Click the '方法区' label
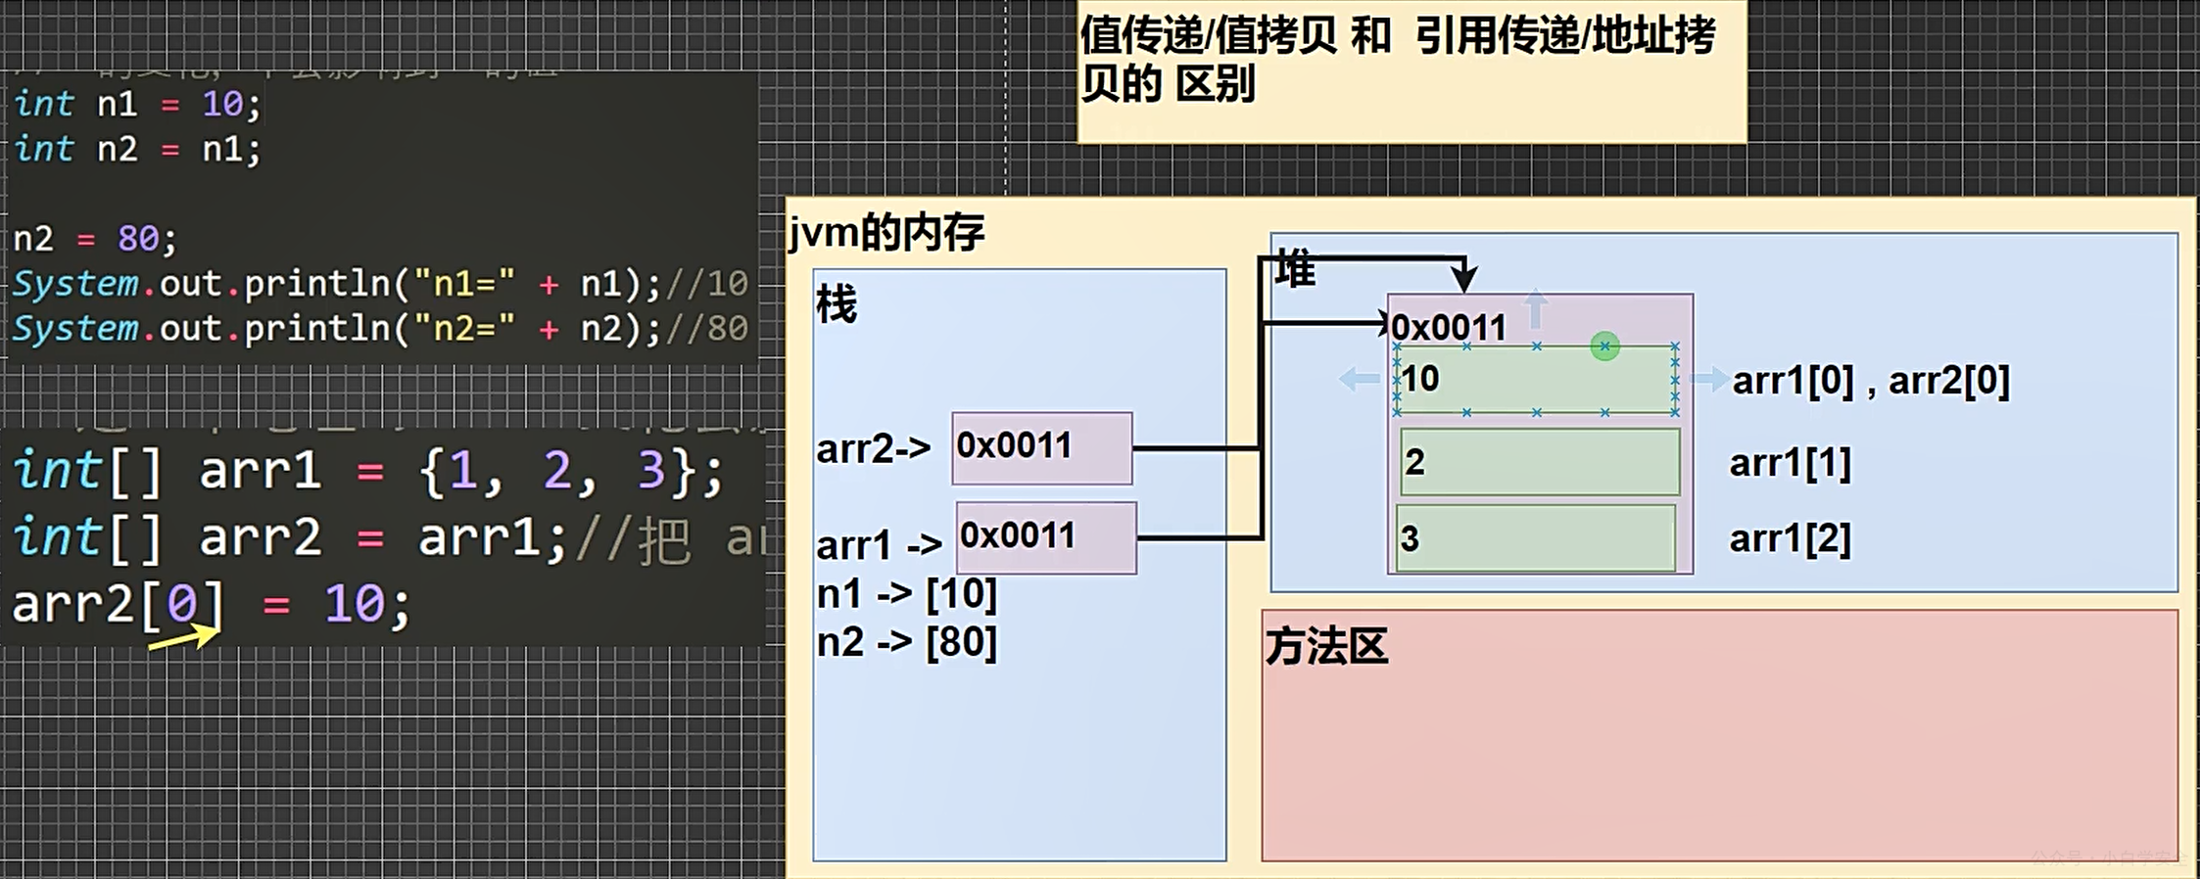The image size is (2200, 879). (x=1326, y=646)
